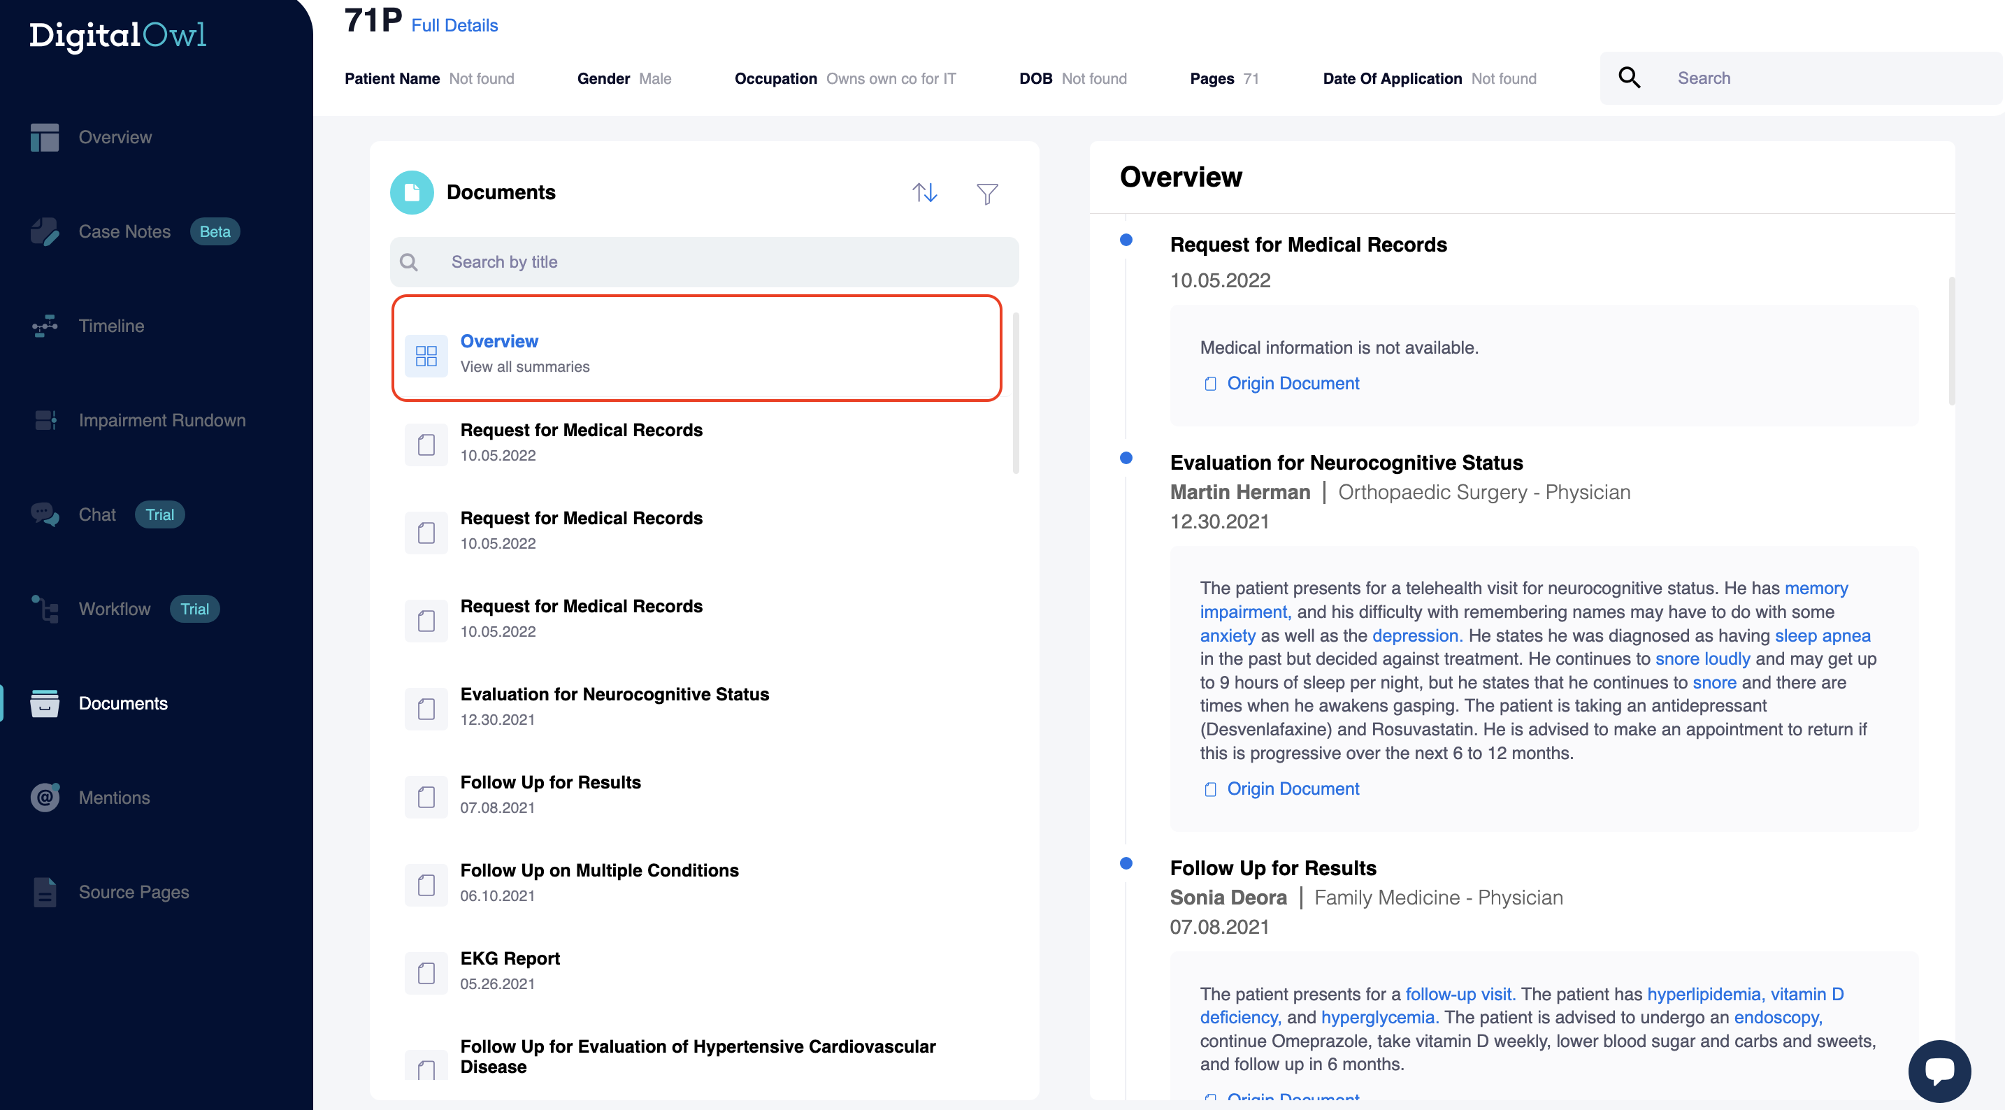Click the Impairment Rundown icon
Viewport: 2005px width, 1110px height.
[x=44, y=418]
